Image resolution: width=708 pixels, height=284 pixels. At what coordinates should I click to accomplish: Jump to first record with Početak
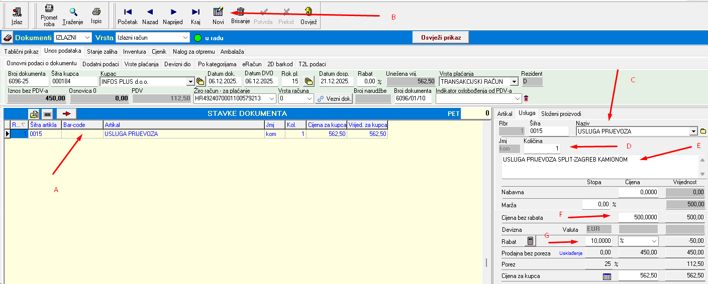coord(128,12)
